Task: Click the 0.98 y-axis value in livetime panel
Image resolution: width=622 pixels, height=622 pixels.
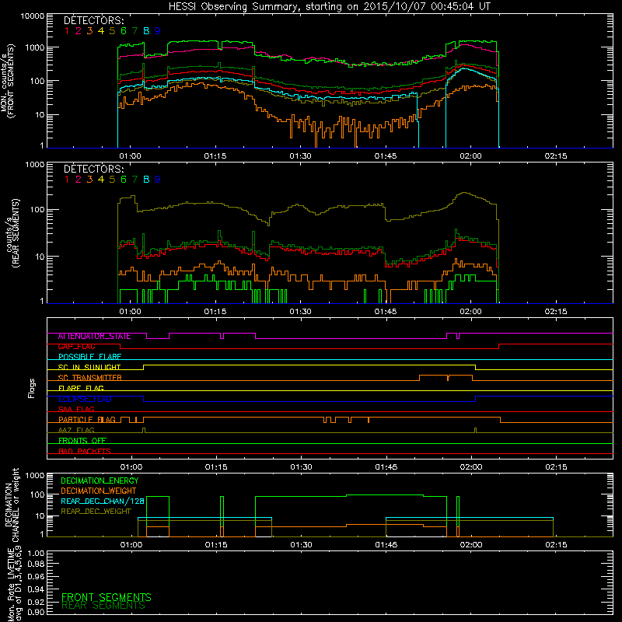Action: [x=36, y=564]
